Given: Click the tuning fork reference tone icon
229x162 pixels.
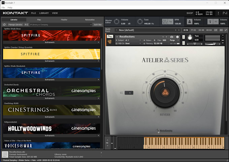Looking at the screenshot, I should pos(210,22).
